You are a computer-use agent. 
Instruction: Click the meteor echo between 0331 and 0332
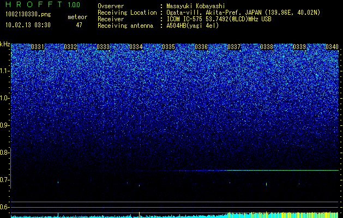point(58,182)
